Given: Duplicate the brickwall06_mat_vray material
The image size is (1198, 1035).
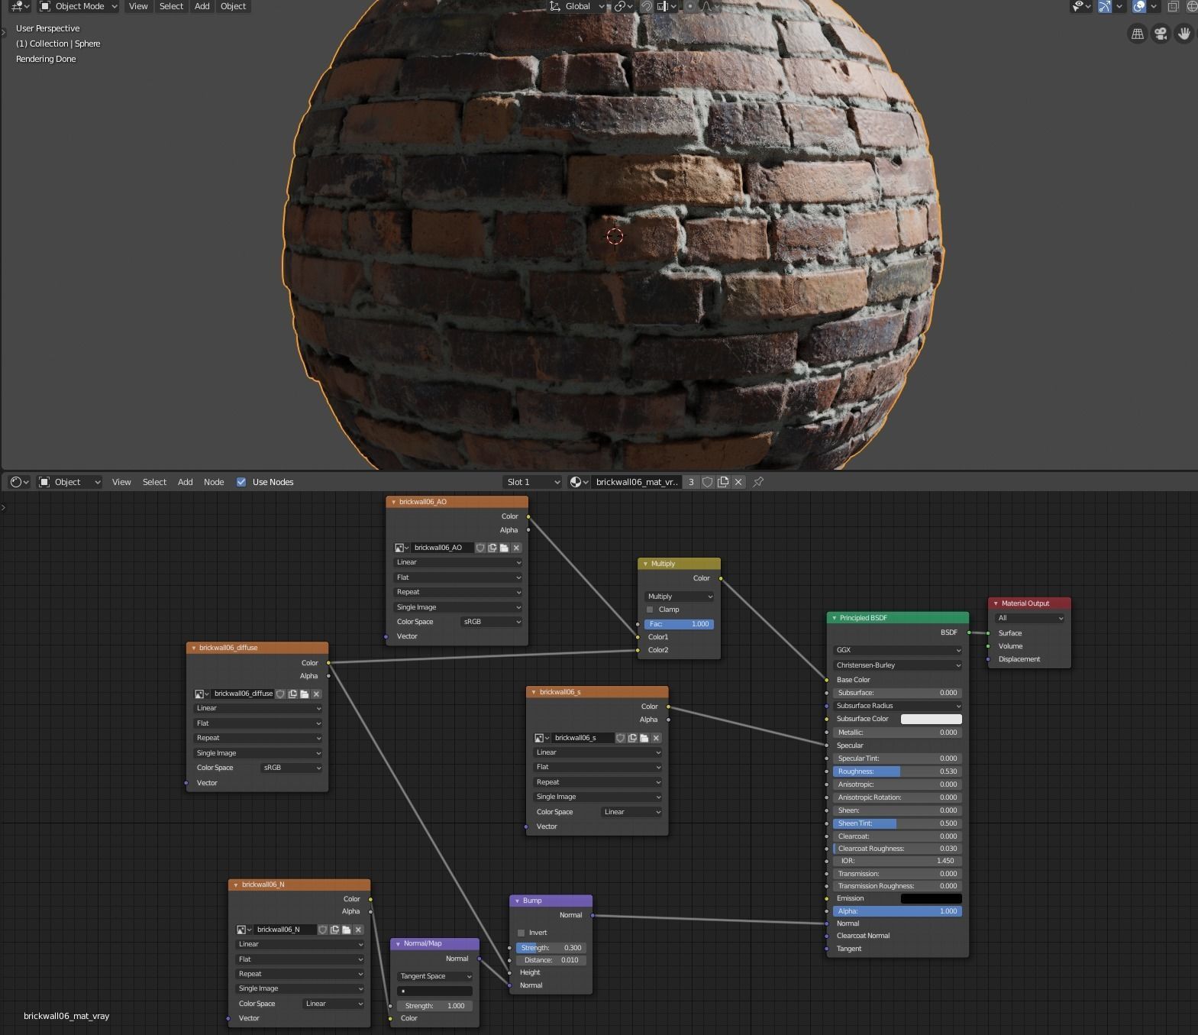Looking at the screenshot, I should [723, 482].
